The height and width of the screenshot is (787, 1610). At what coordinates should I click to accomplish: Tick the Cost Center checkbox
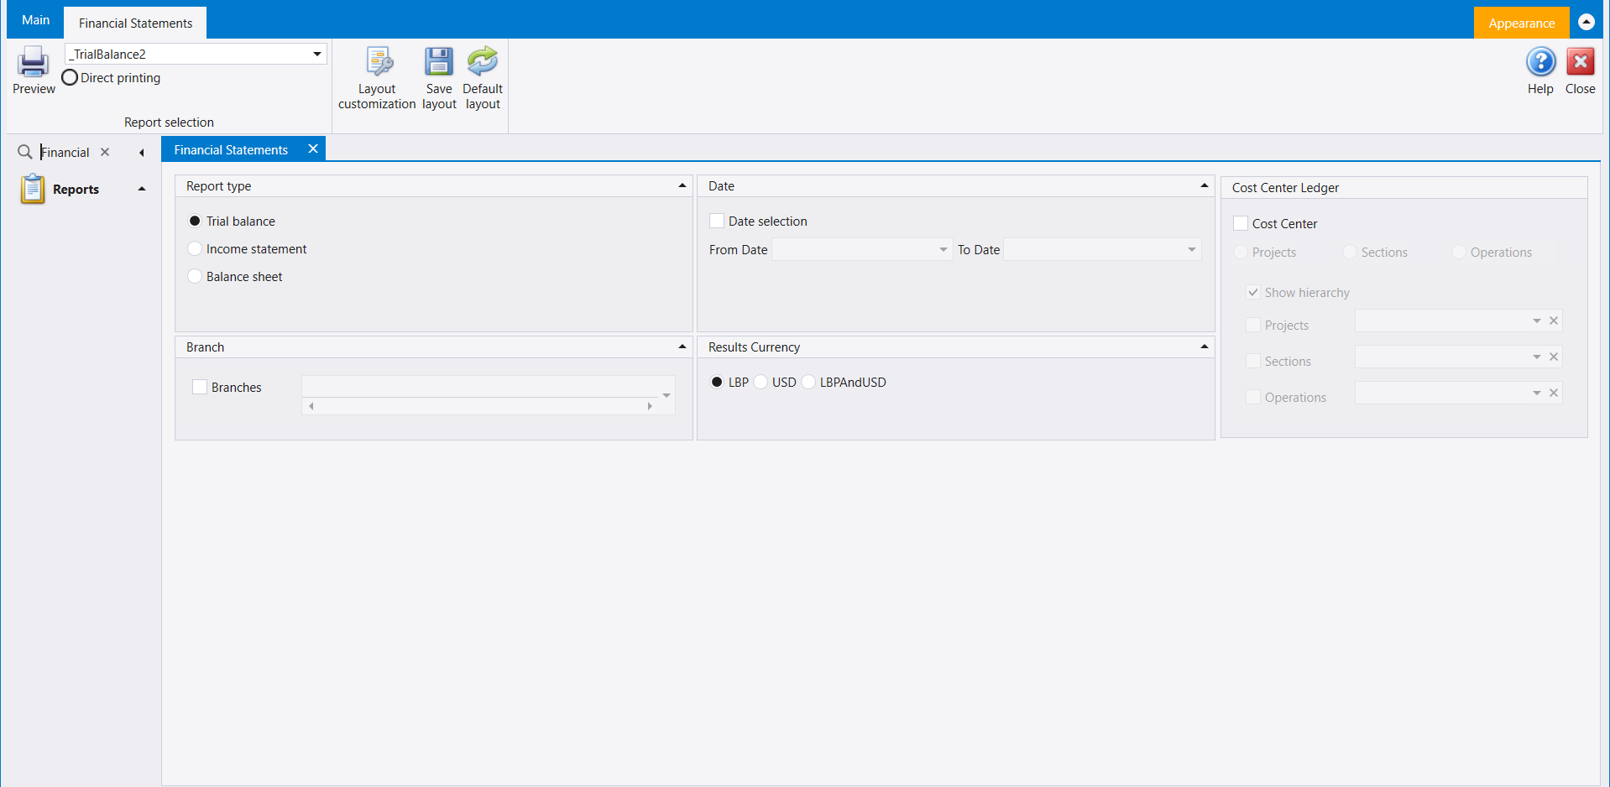point(1241,223)
